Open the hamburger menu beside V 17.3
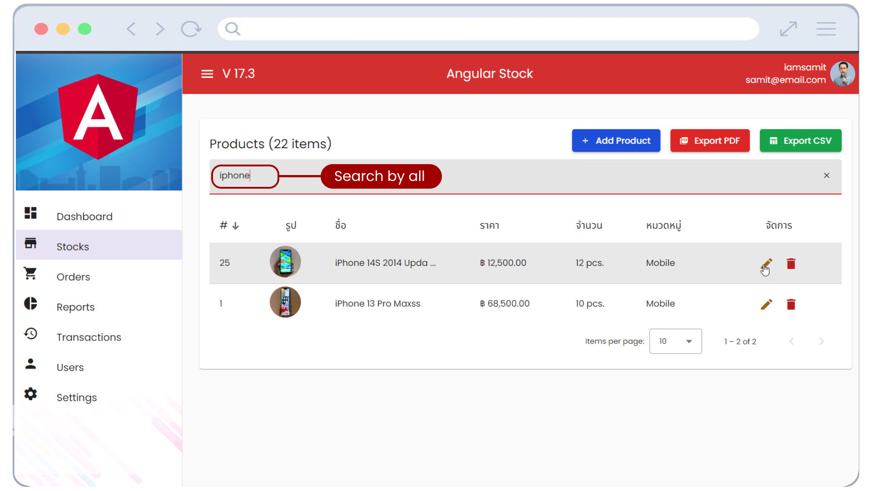Screen dimensions: 872x491 (207, 74)
